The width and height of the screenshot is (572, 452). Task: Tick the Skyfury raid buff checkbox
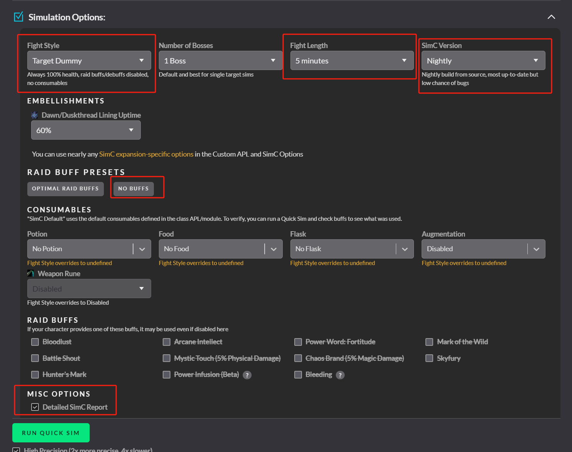429,358
